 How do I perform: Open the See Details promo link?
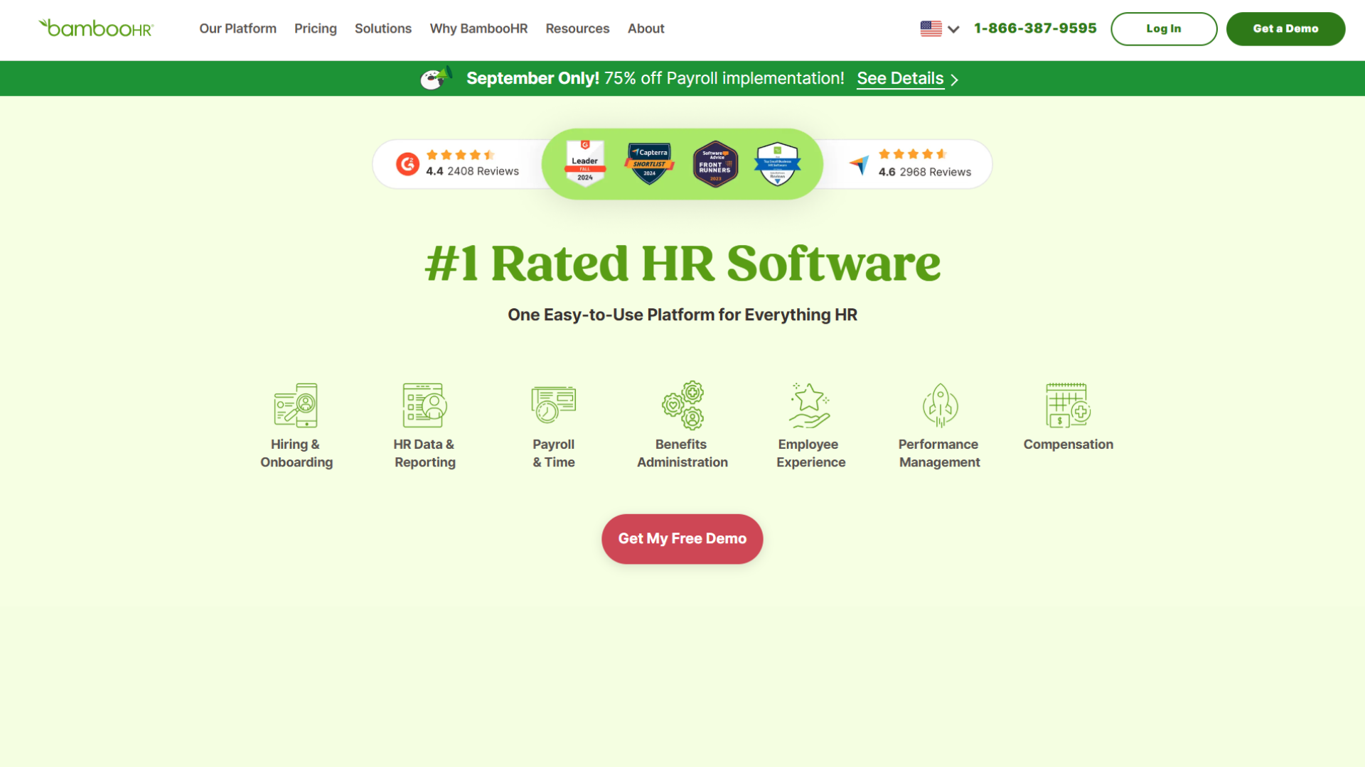tap(900, 78)
